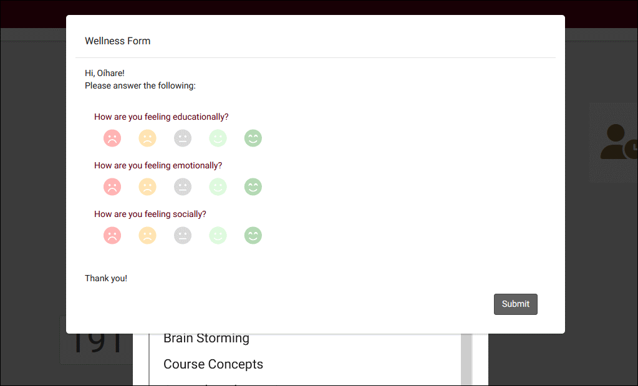Pick slightly happy face for socially question
Viewport: 638px width, 386px height.
coord(218,236)
